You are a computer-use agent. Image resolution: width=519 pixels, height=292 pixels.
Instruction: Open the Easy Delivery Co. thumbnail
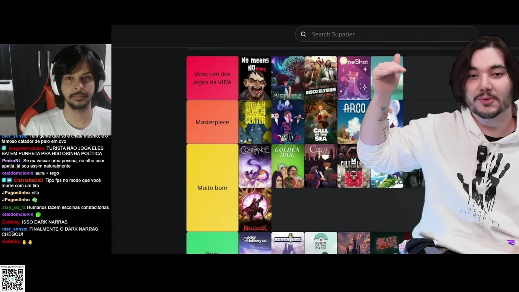point(255,243)
